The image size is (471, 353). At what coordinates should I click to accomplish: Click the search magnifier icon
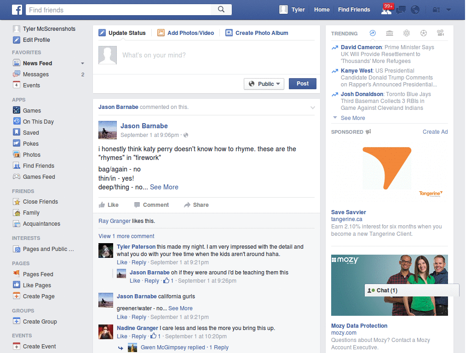(221, 9)
